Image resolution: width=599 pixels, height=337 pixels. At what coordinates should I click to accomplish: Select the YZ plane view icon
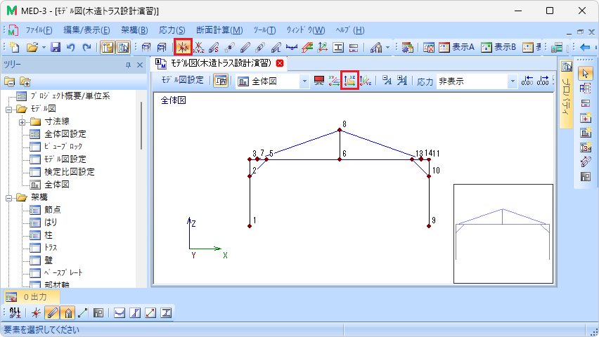tap(366, 81)
